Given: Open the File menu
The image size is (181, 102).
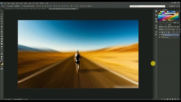Looking at the screenshot, I should 5,3.
